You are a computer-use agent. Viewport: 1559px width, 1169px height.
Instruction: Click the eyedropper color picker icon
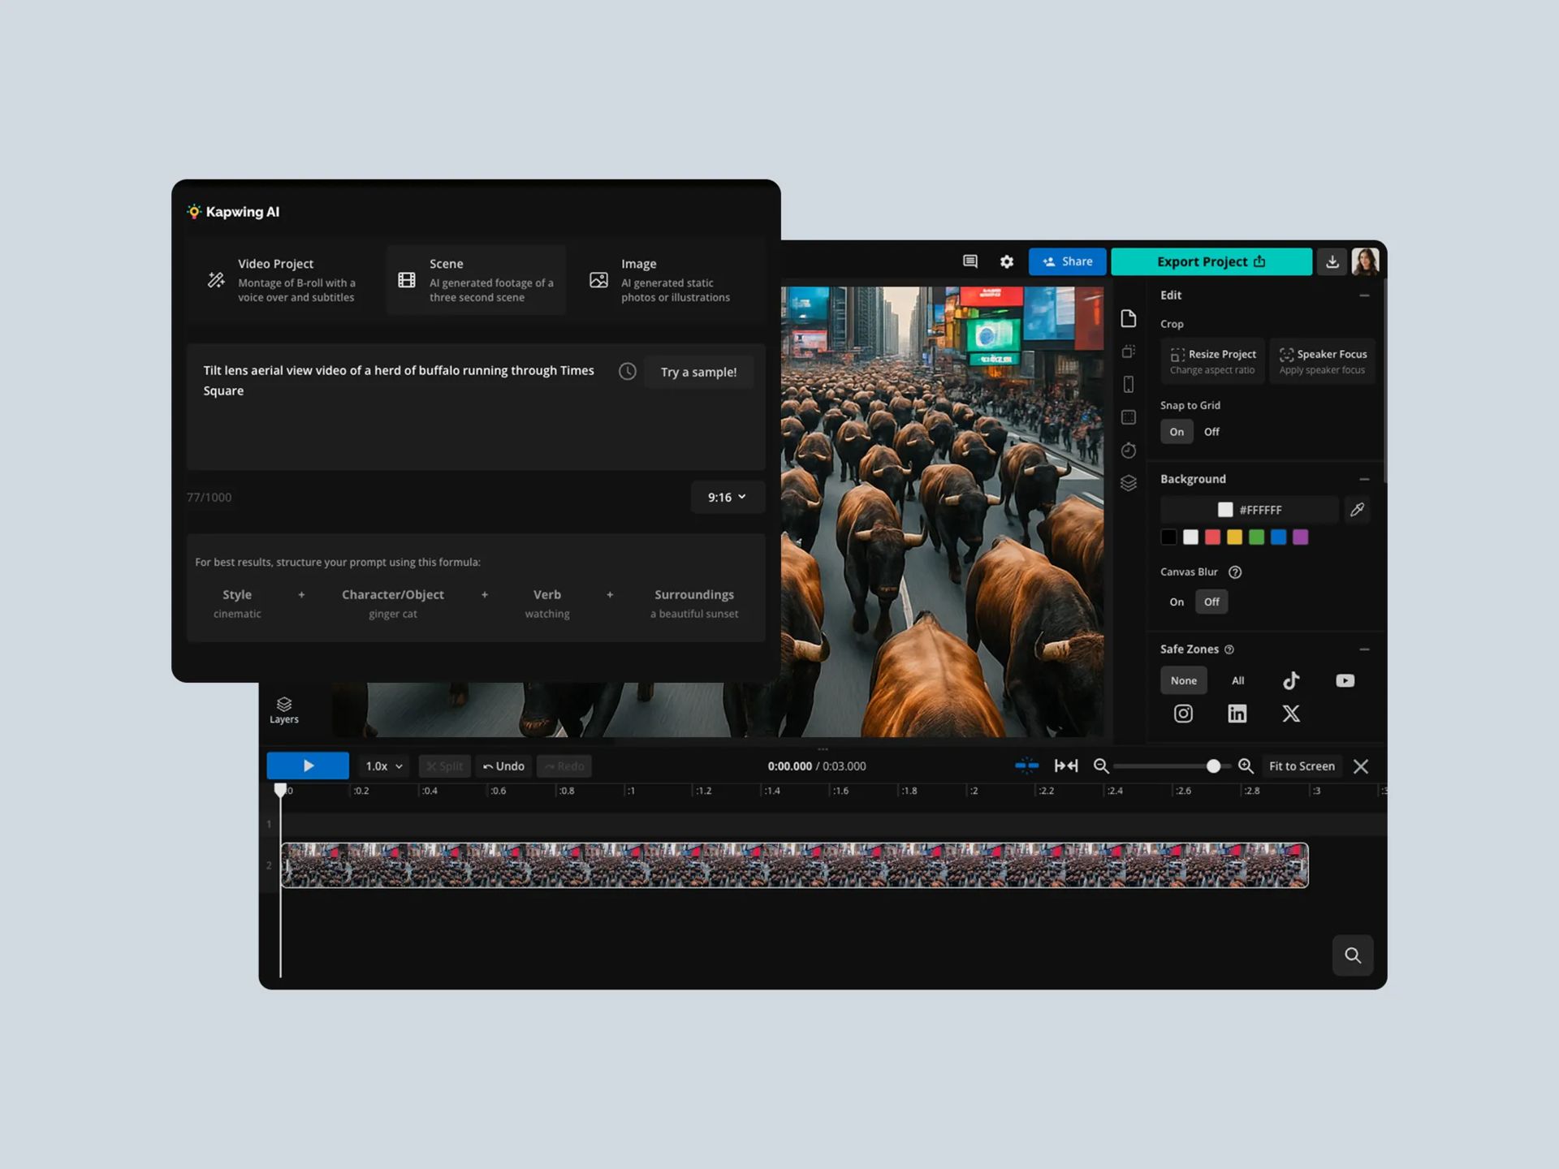[x=1357, y=510]
